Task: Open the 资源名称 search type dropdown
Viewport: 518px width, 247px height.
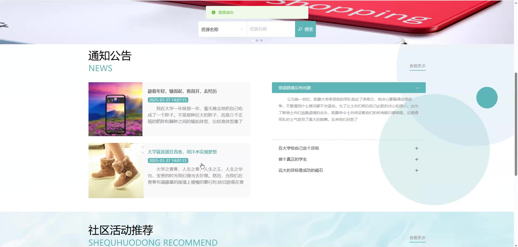Action: [222, 29]
